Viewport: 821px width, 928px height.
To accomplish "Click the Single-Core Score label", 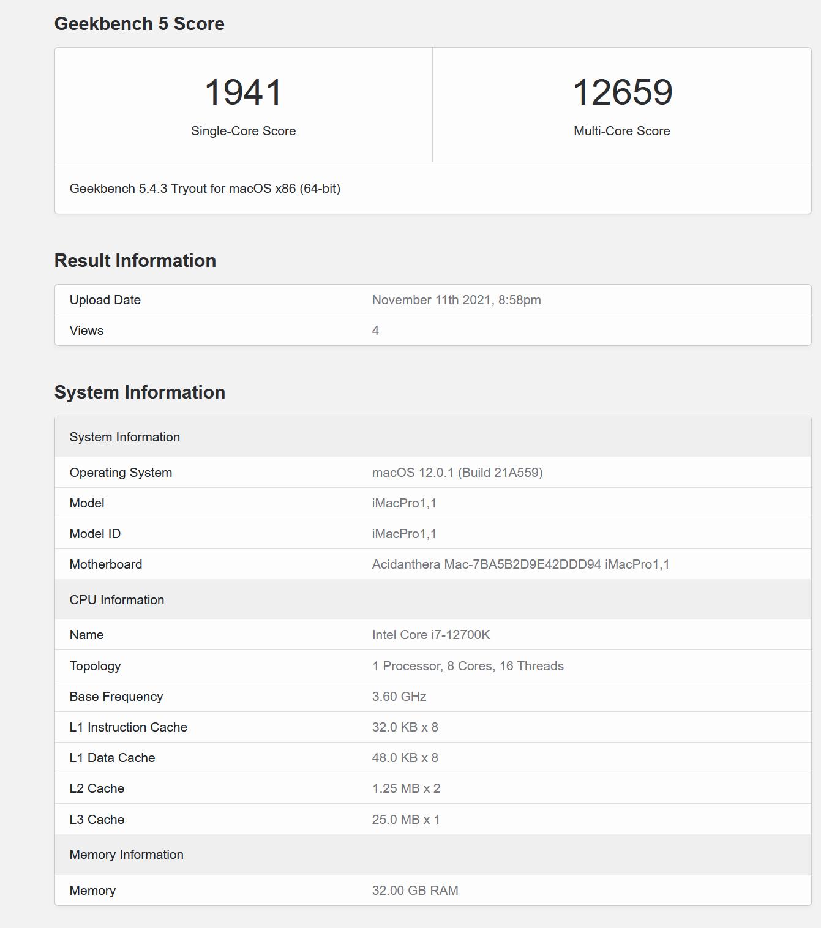I will [x=243, y=131].
